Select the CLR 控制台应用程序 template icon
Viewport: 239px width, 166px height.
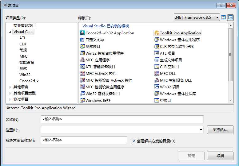tap(157, 47)
